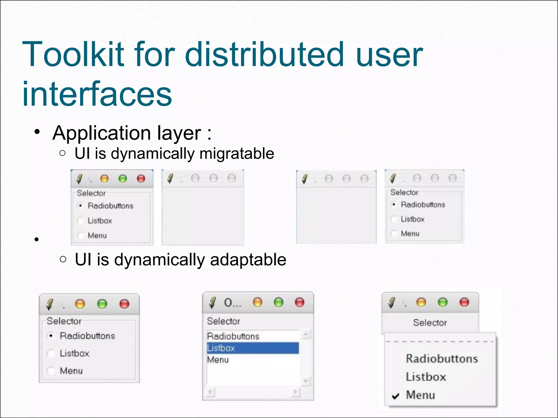The width and height of the screenshot is (558, 418).
Task: Click the listbox scrollbar down arrow
Action: [306, 381]
